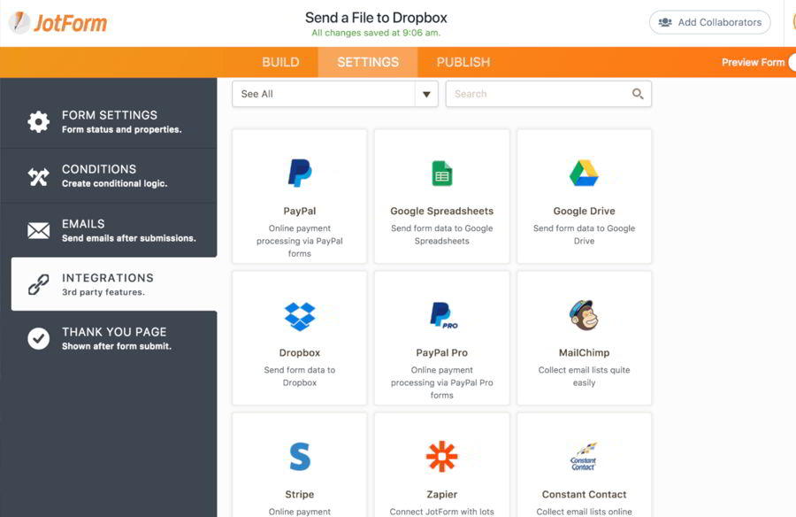796x517 pixels.
Task: Choose the PayPal Pro icon
Action: (x=441, y=315)
